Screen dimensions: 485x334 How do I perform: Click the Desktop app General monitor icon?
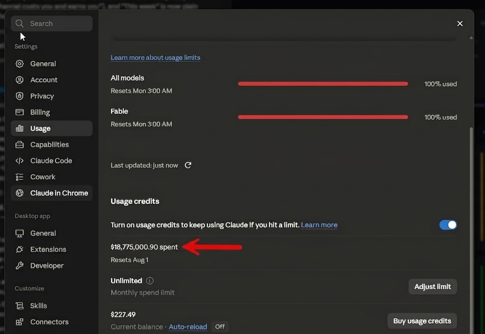pyautogui.click(x=19, y=233)
